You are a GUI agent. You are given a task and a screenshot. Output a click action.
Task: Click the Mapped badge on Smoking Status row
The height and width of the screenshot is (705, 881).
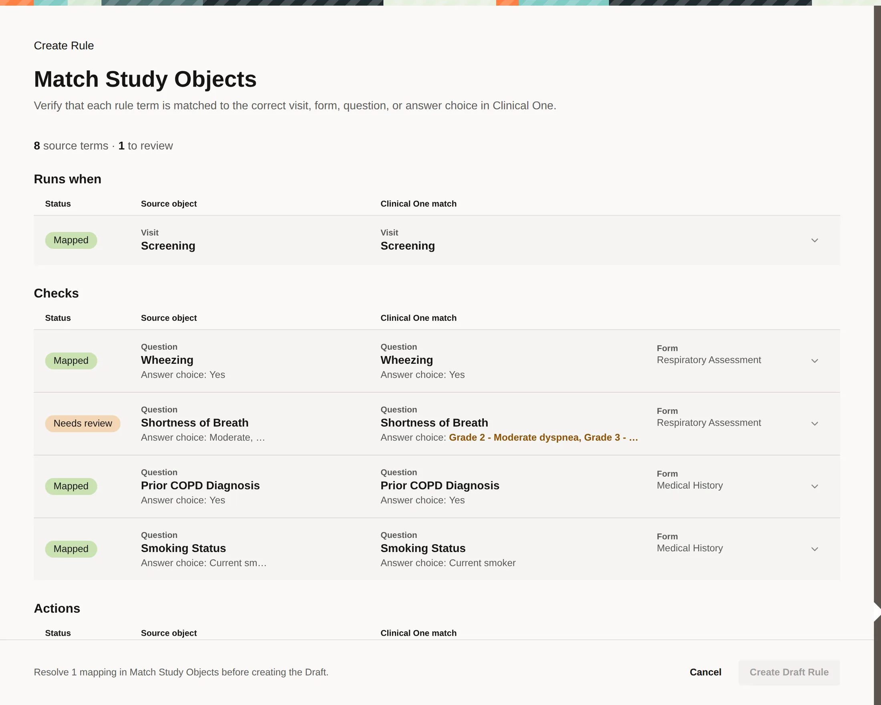(x=71, y=549)
